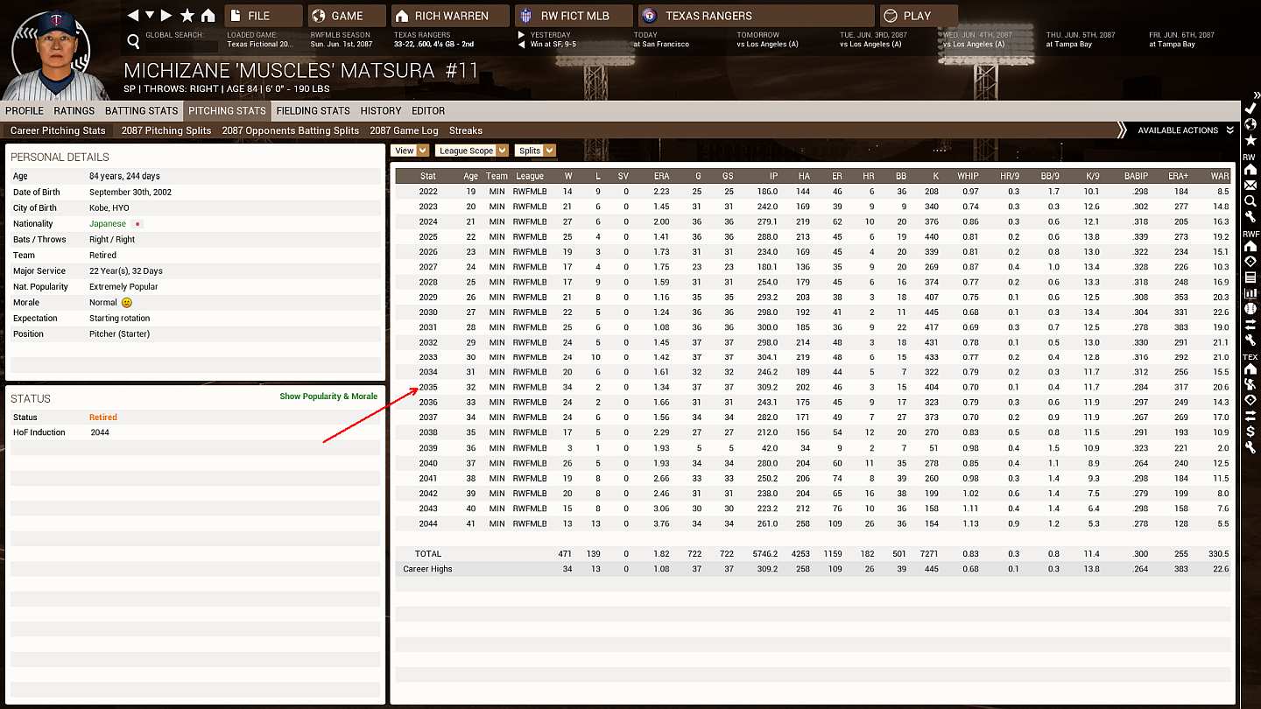1261x709 pixels.
Task: Open the 2087 Game Log subtab
Action: [404, 130]
